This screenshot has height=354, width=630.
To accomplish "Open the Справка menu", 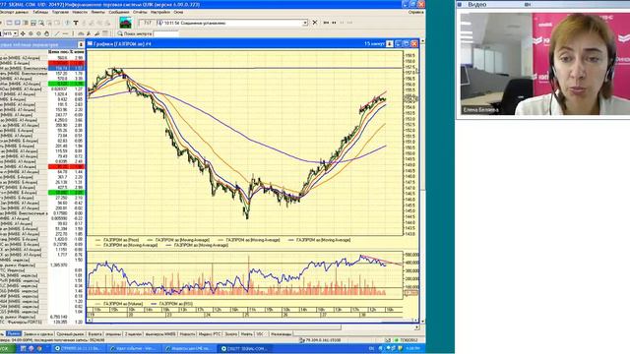I will click(415, 12).
